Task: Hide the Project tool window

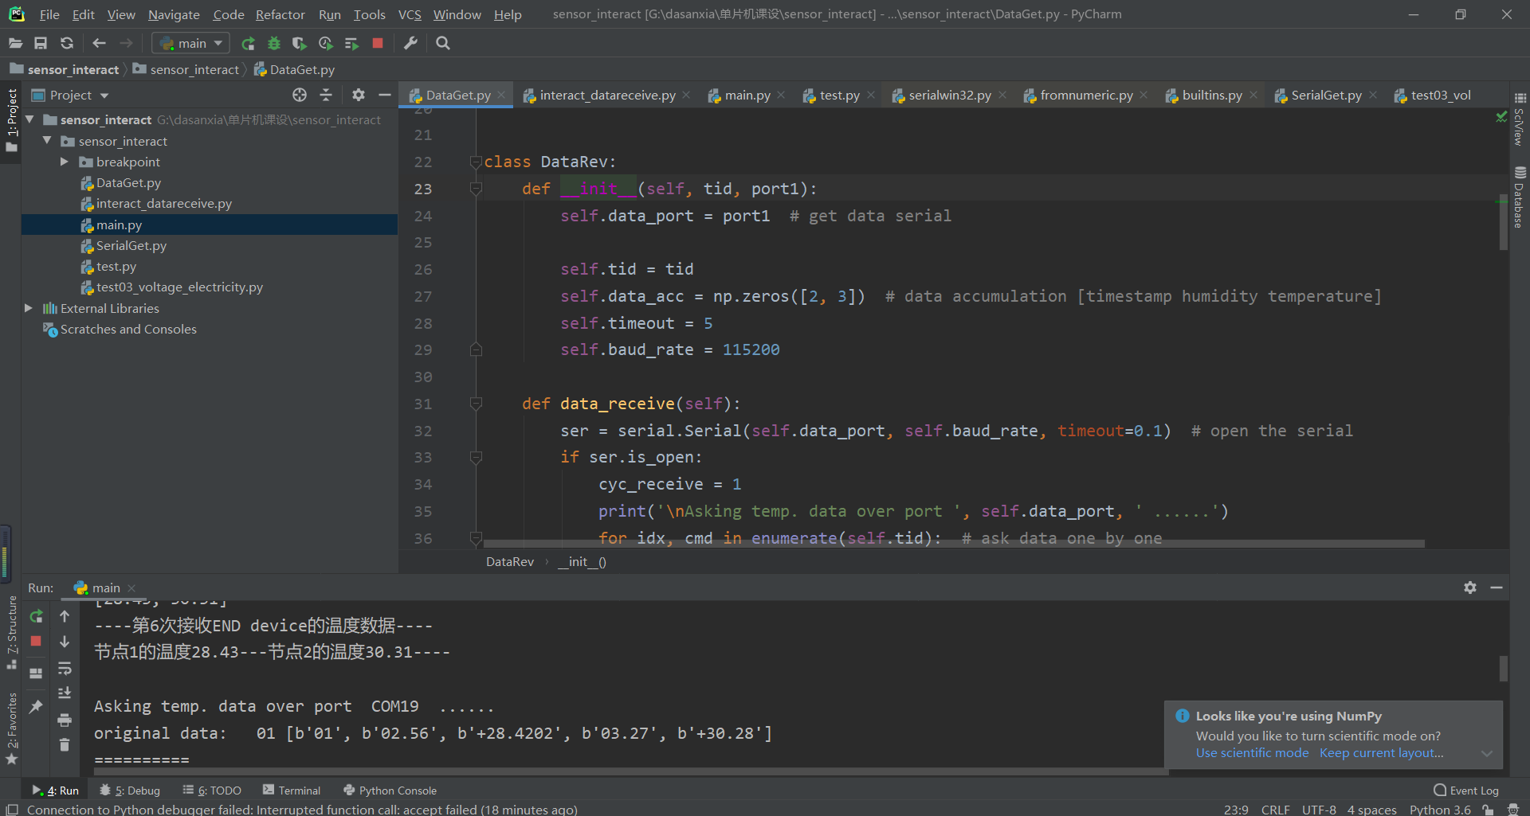Action: pos(385,95)
